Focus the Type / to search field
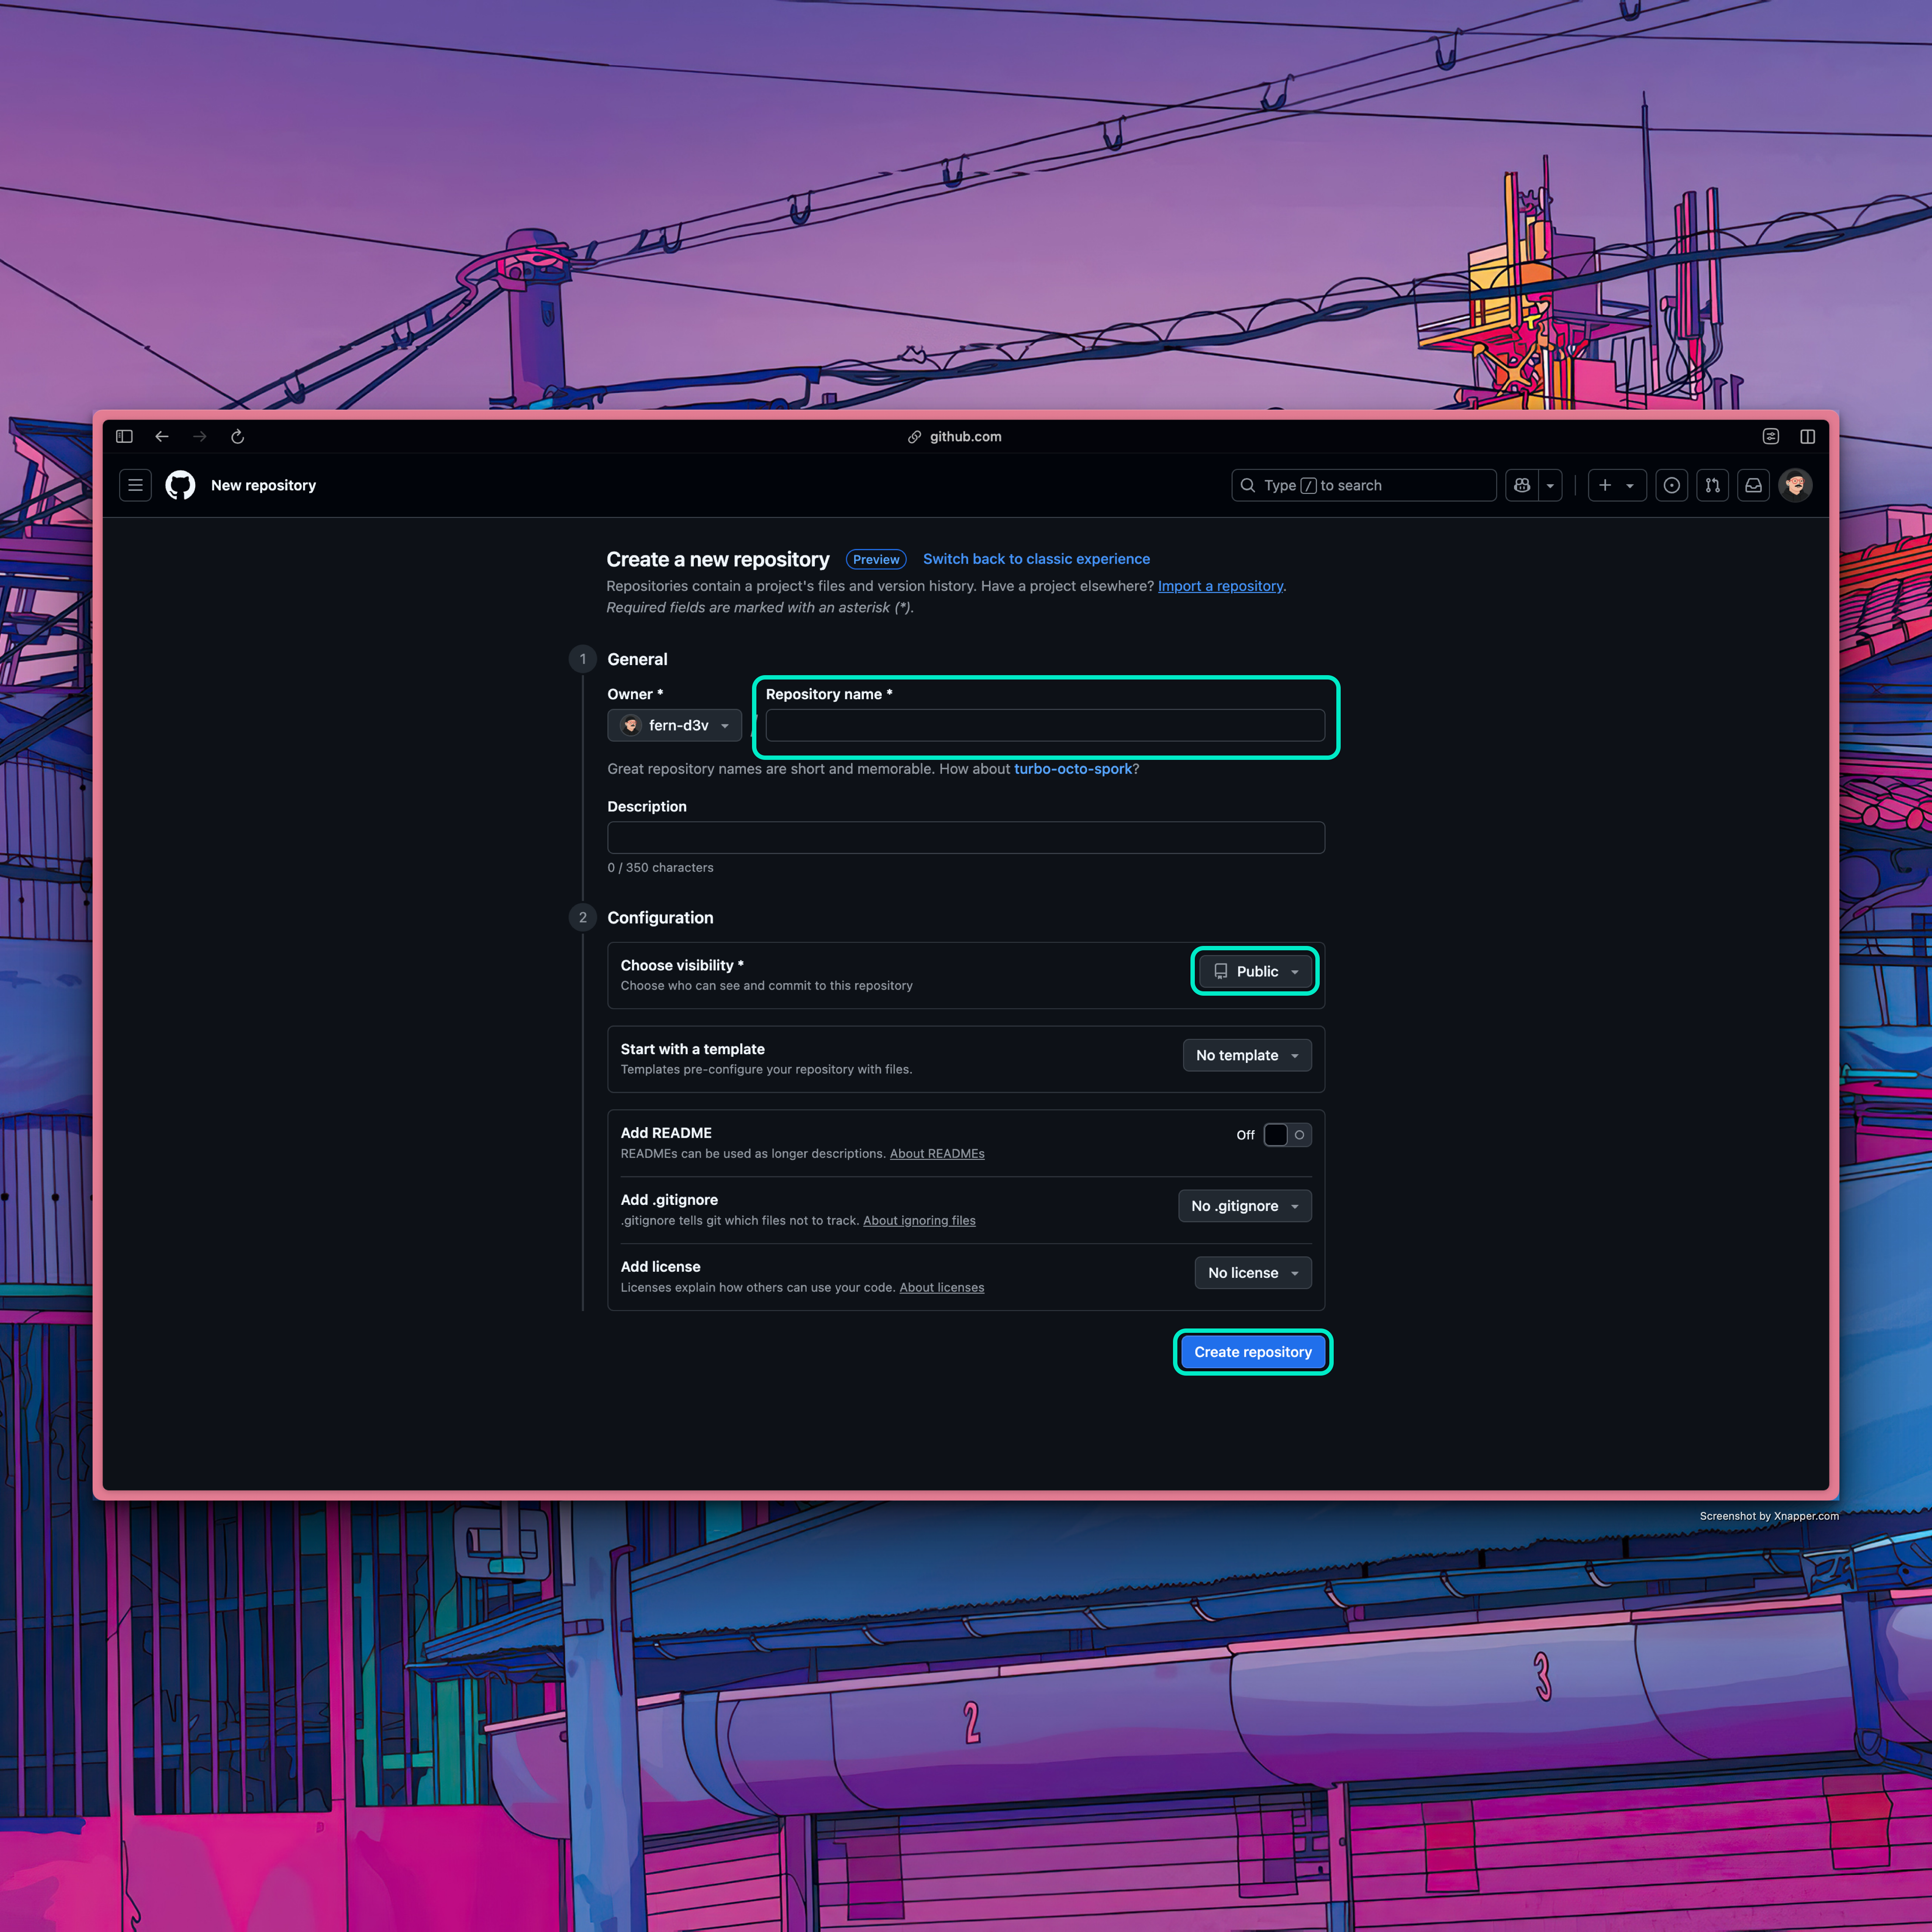The image size is (1932, 1932). click(1363, 485)
